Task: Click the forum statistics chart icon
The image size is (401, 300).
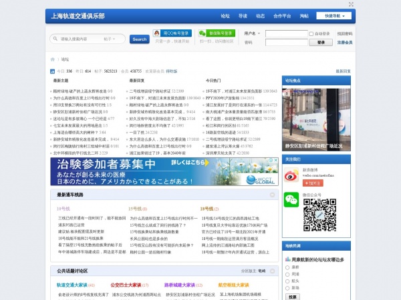Action: (53, 71)
